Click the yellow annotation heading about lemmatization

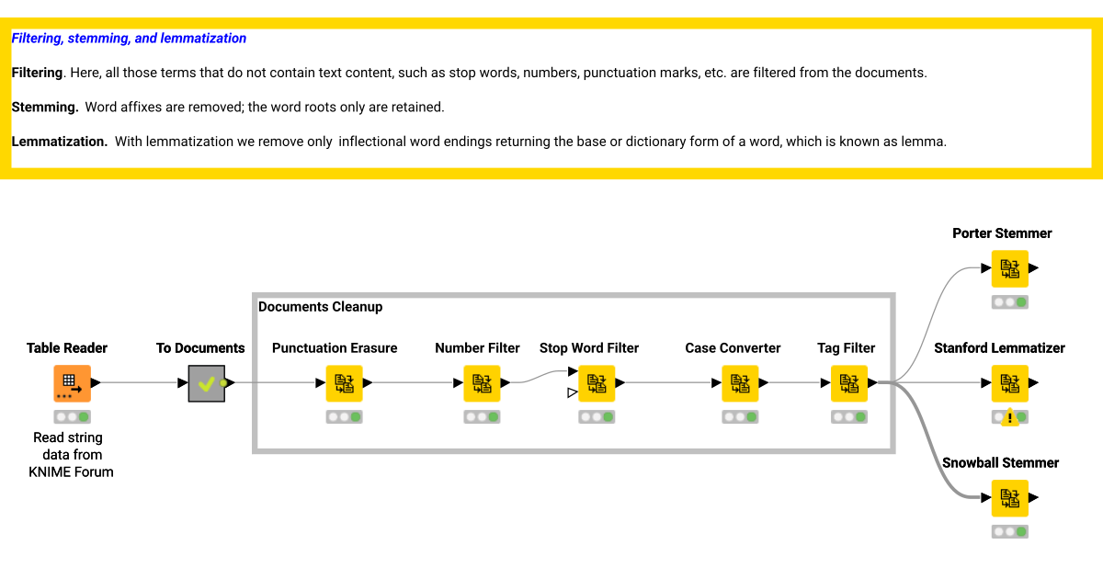coord(129,38)
